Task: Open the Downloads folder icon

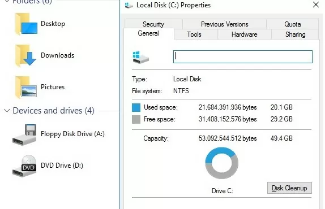Action: tap(25, 55)
